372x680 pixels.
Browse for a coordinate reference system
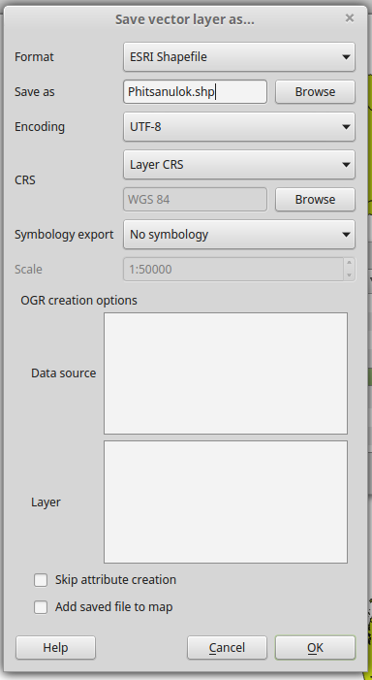(x=315, y=200)
